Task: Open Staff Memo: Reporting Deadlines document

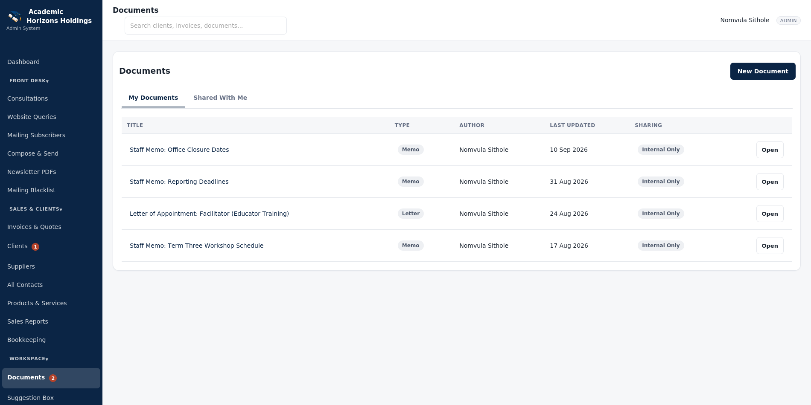Action: tap(770, 182)
